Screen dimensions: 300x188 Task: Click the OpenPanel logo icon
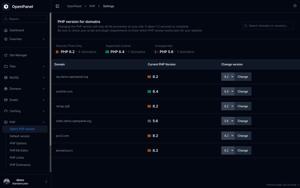[x=6, y=6]
